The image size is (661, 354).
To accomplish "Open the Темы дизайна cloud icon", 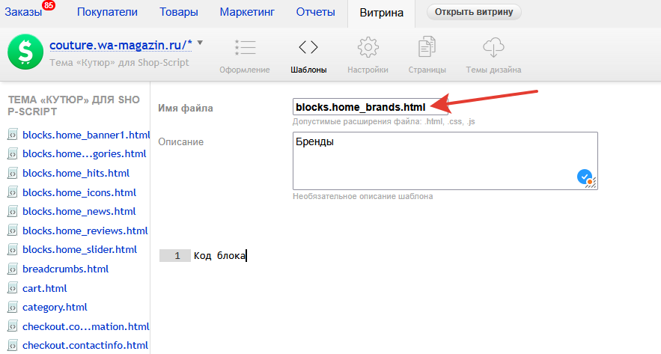I will (x=493, y=47).
